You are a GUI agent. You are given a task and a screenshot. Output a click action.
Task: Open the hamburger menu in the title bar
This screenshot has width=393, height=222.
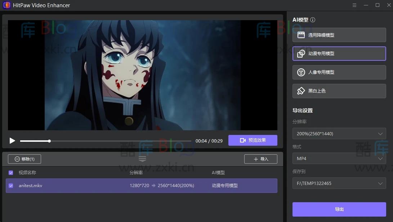354,5
